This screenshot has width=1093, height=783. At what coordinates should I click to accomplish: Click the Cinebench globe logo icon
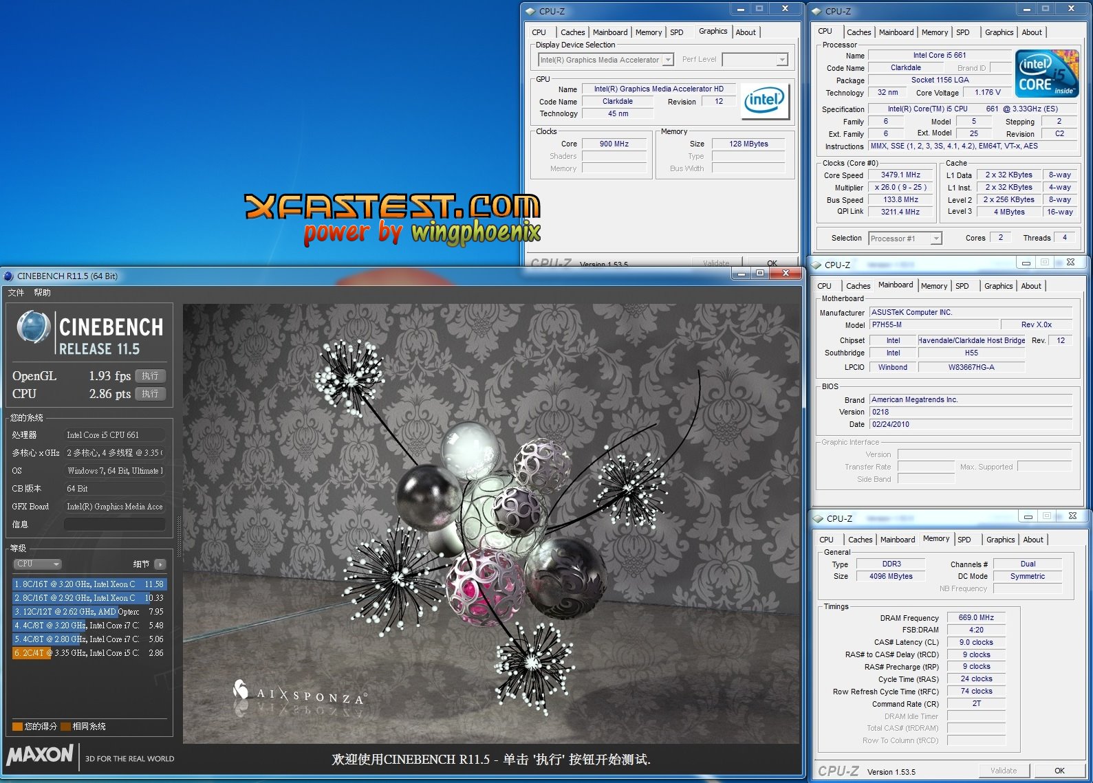coord(34,328)
